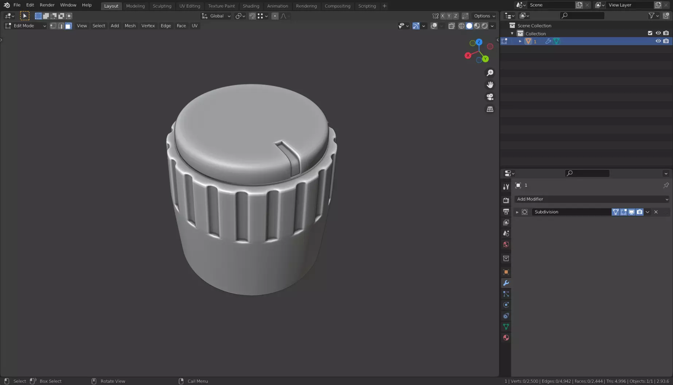Viewport: 673px width, 385px height.
Task: Switch to UV Editing workspace tab
Action: [190, 6]
